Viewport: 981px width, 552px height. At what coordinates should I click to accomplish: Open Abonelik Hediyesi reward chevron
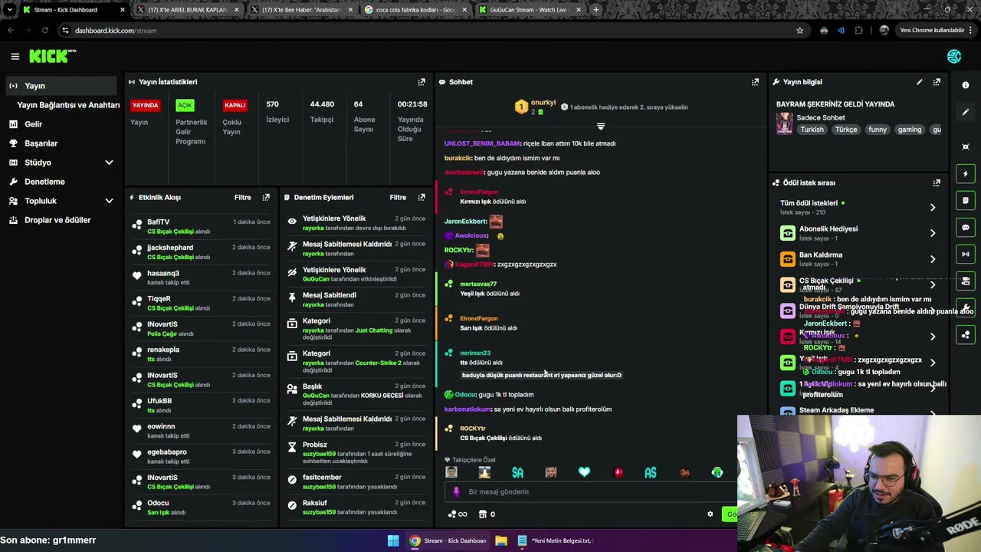pos(933,233)
